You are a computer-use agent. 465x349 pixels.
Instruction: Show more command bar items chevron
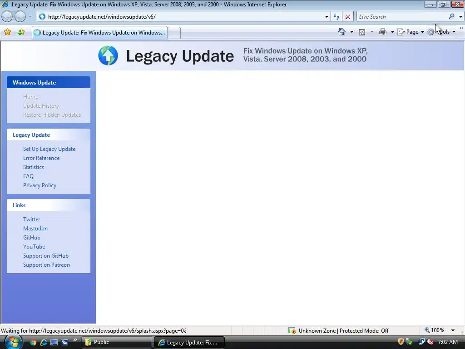click(461, 28)
